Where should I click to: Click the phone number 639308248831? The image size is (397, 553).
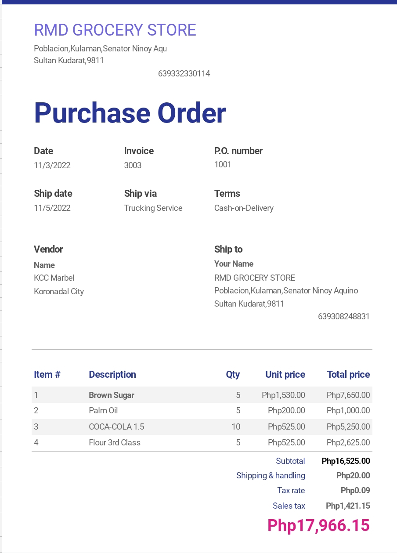tap(344, 317)
